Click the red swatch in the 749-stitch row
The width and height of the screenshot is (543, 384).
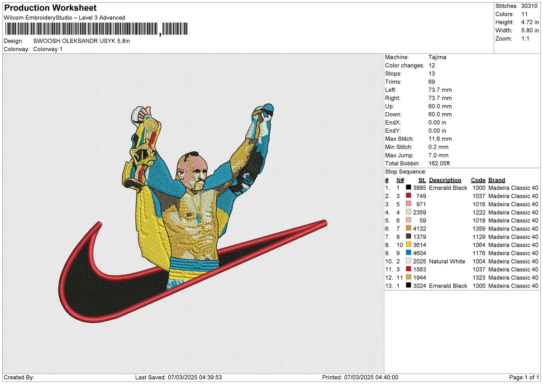408,196
